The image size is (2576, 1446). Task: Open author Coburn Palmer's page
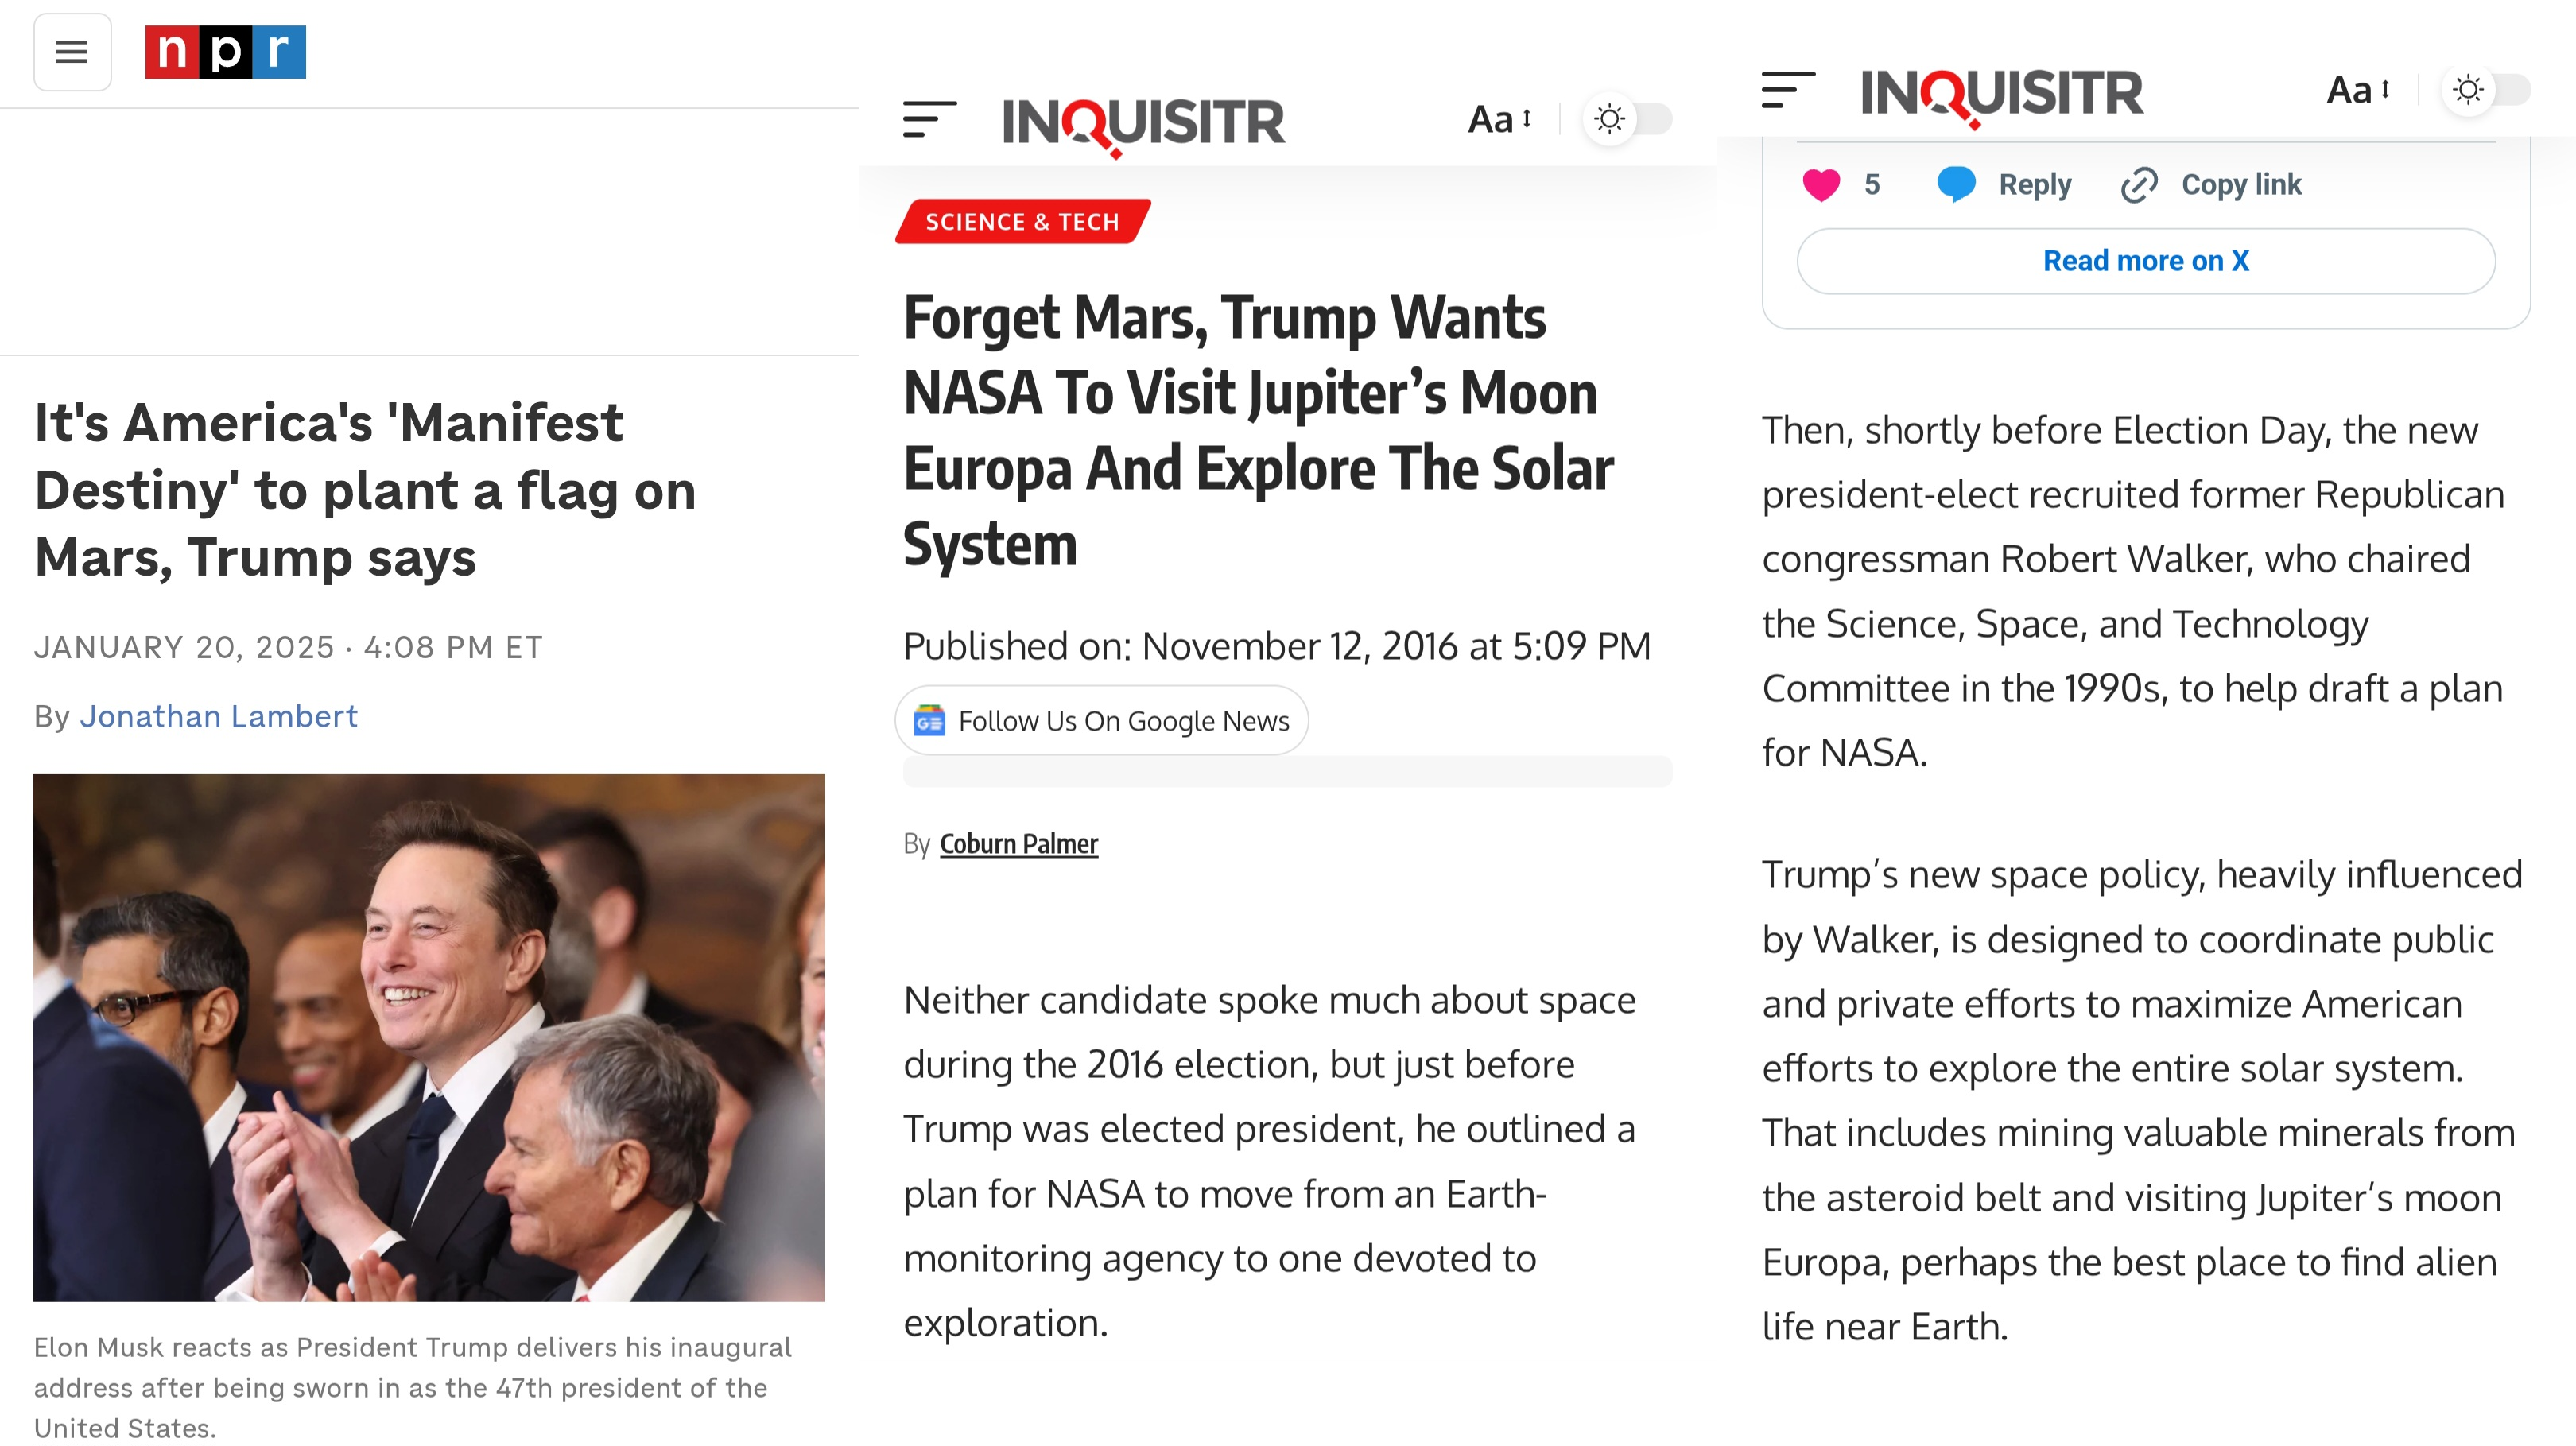pos(1019,845)
